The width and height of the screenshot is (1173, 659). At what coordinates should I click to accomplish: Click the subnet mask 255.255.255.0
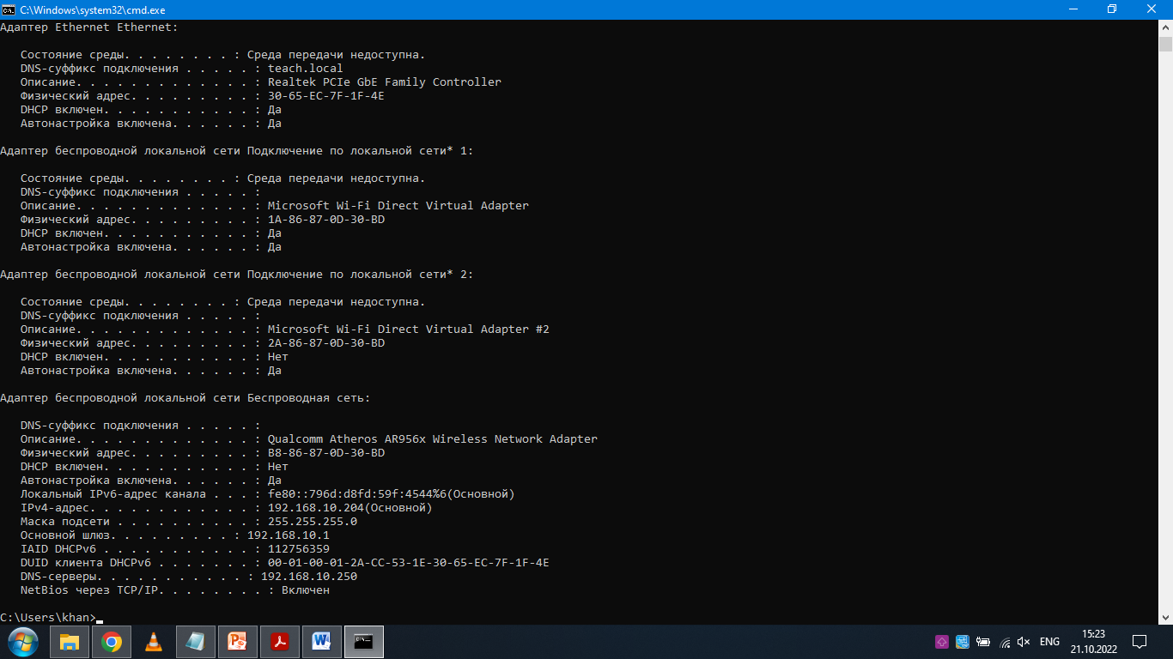click(313, 522)
